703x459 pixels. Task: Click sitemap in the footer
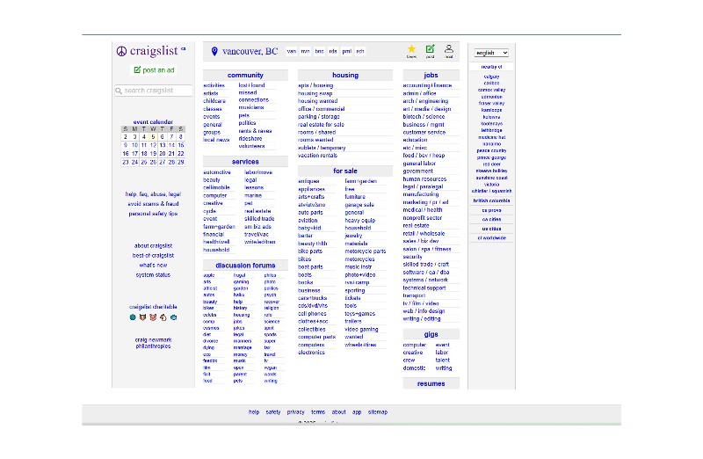point(378,412)
